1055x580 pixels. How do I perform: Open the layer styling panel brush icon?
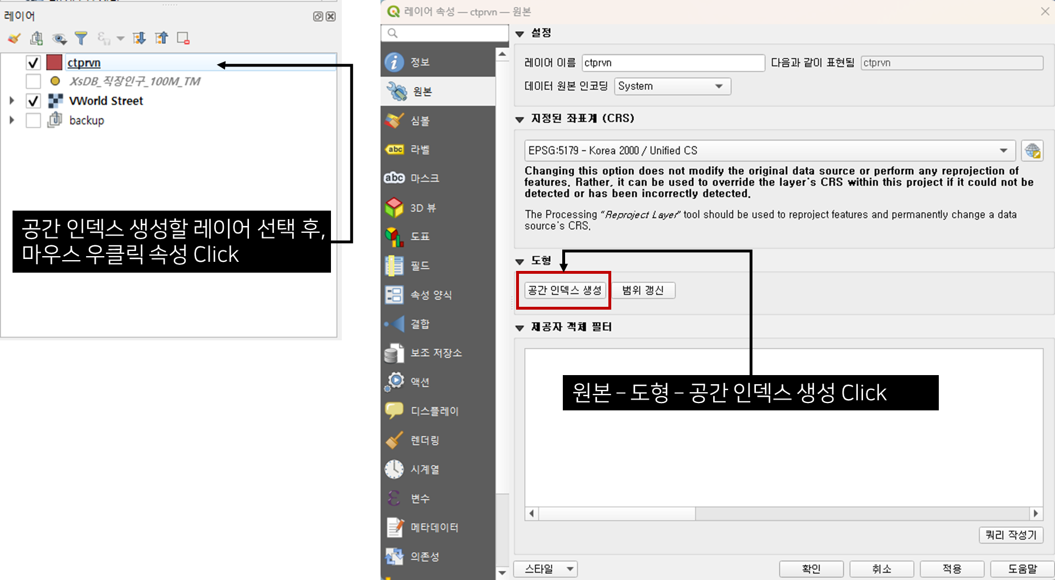[x=14, y=38]
